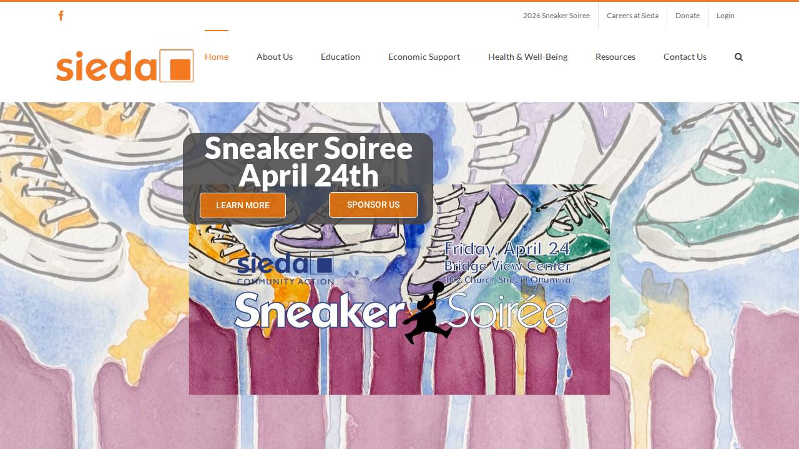This screenshot has height=449, width=799.
Task: Click the search magnifier icon
Action: (x=738, y=57)
